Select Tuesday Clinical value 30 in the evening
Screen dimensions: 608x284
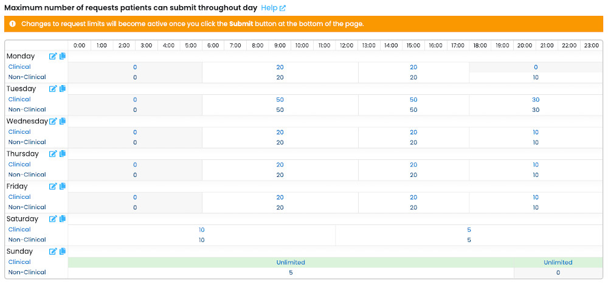click(536, 100)
